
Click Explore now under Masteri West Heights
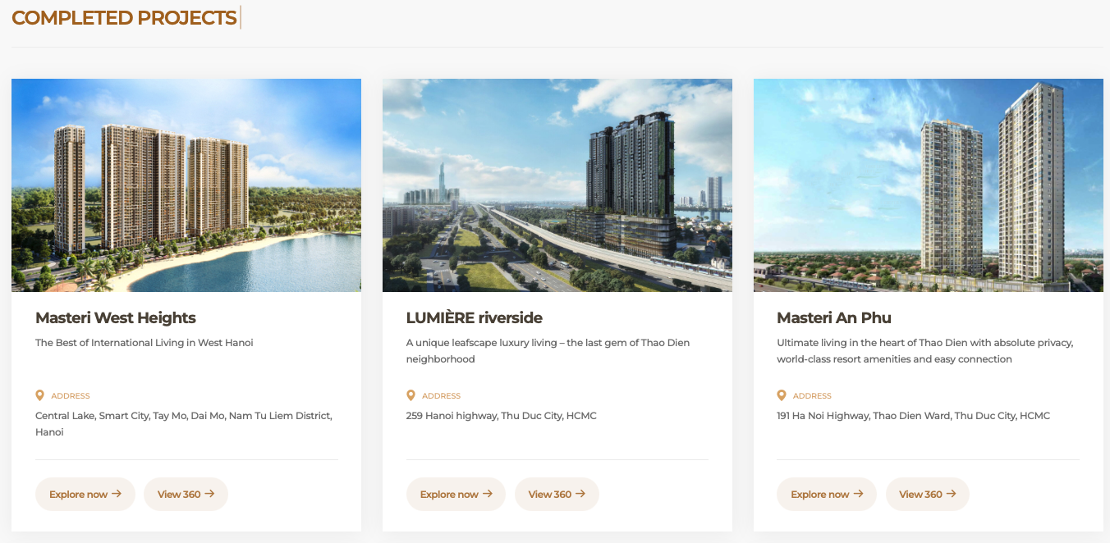pyautogui.click(x=85, y=494)
